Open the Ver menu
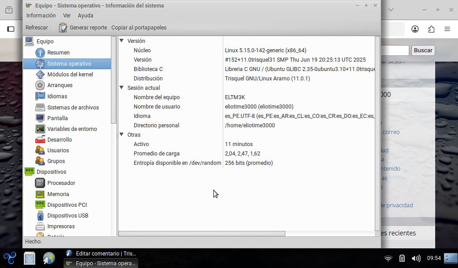The height and width of the screenshot is (268, 458). 67,16
